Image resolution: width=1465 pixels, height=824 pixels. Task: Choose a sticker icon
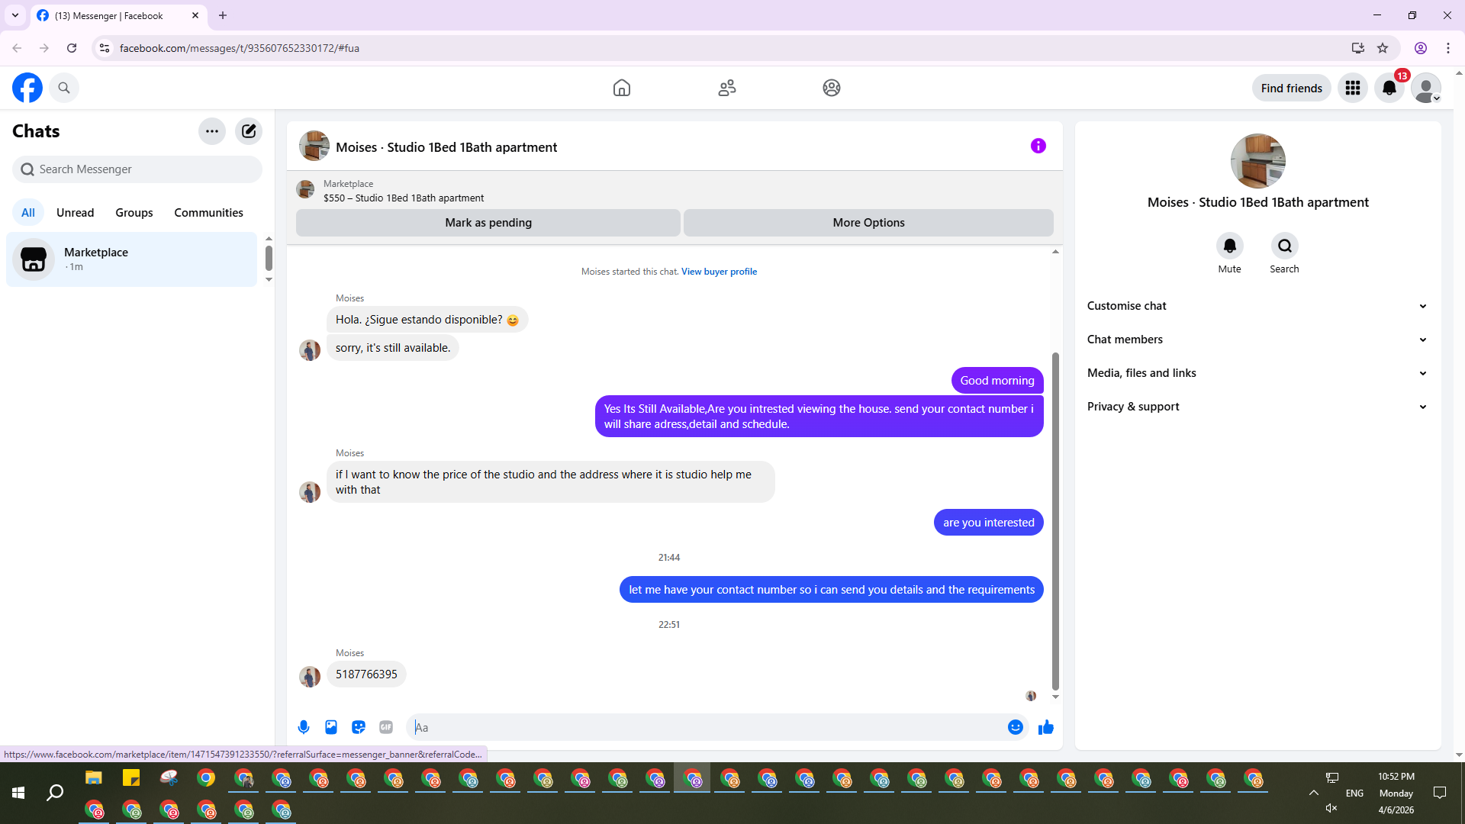tap(359, 727)
